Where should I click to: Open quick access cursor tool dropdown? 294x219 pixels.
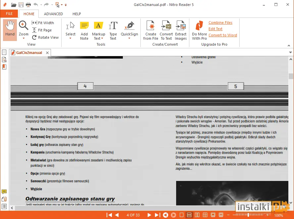click(x=62, y=5)
